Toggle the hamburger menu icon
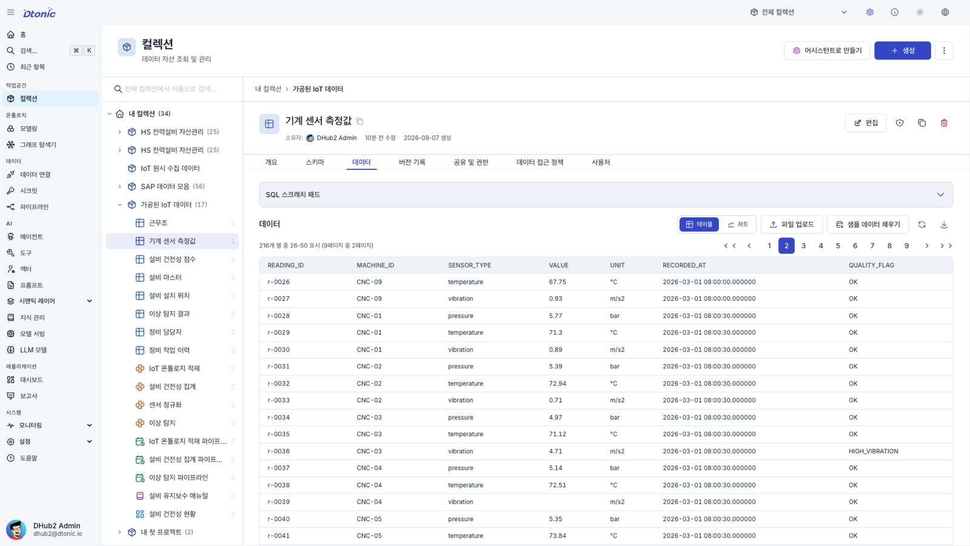The width and height of the screenshot is (970, 546). [x=10, y=12]
